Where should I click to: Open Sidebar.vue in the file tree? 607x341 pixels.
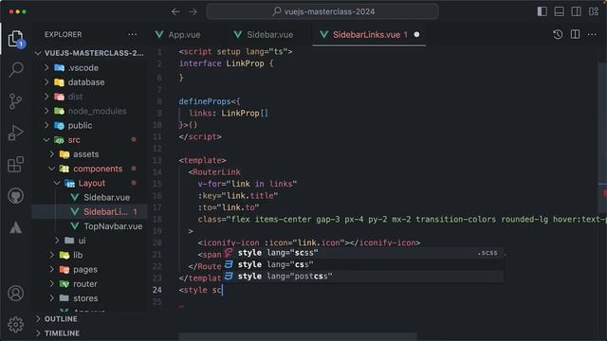[x=90, y=197]
